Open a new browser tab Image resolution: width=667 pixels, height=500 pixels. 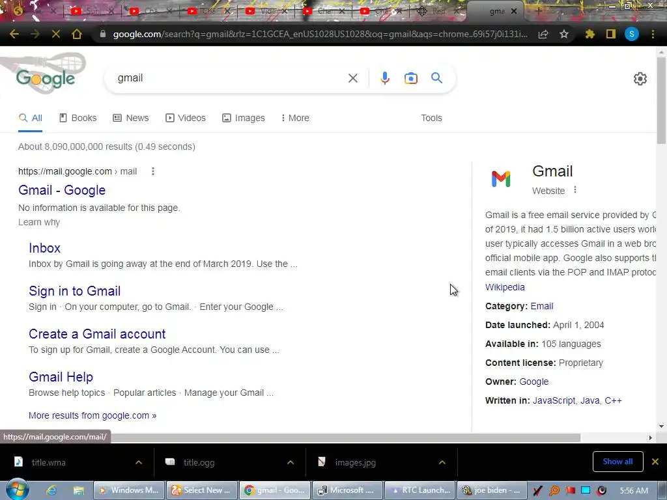538,12
